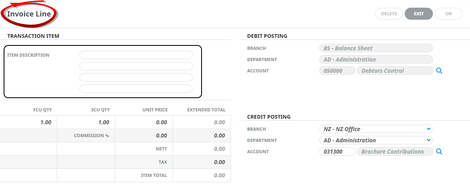The height and width of the screenshot is (189, 470).
Task: Confirm with the OK button
Action: point(449,14)
